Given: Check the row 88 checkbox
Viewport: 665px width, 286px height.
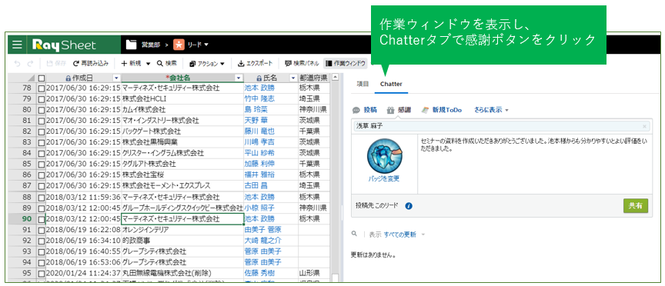Looking at the screenshot, I should pyautogui.click(x=41, y=197).
